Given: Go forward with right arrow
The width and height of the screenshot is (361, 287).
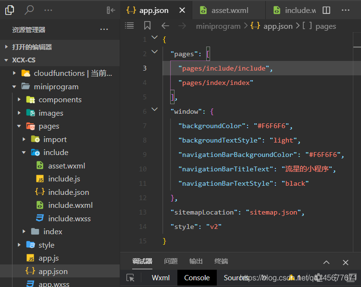Looking at the screenshot, I should tap(182, 26).
